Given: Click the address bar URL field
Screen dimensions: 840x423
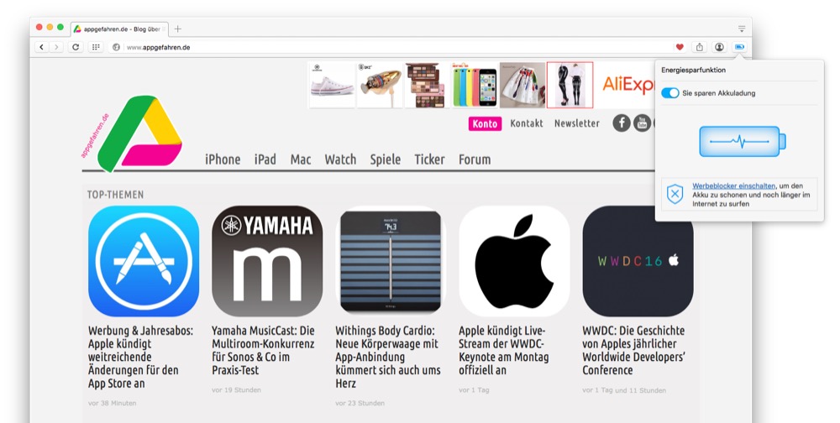Looking at the screenshot, I should 378,47.
